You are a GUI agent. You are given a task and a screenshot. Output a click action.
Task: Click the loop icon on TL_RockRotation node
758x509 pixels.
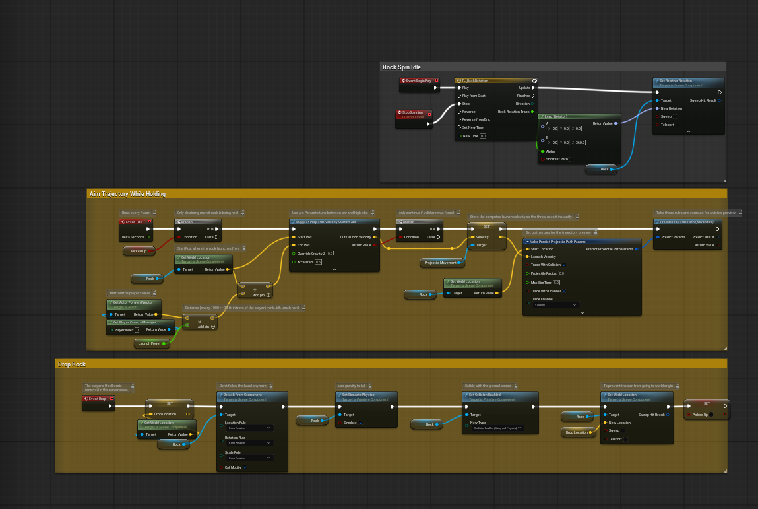pyautogui.click(x=534, y=81)
